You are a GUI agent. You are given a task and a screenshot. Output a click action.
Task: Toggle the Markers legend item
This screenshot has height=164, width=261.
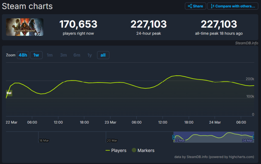tap(143, 150)
